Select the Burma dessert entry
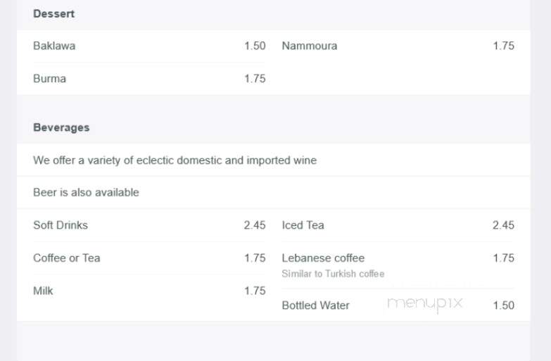551x361 pixels. 49,78
